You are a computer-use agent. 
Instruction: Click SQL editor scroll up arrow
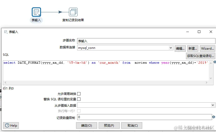click(x=211, y=63)
